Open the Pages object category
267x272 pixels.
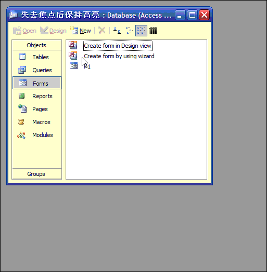(x=37, y=109)
